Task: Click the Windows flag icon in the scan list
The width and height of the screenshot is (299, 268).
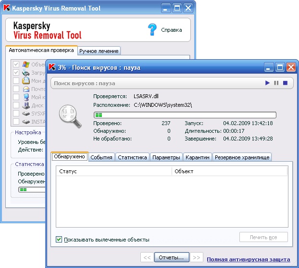Action: pyautogui.click(x=26, y=64)
